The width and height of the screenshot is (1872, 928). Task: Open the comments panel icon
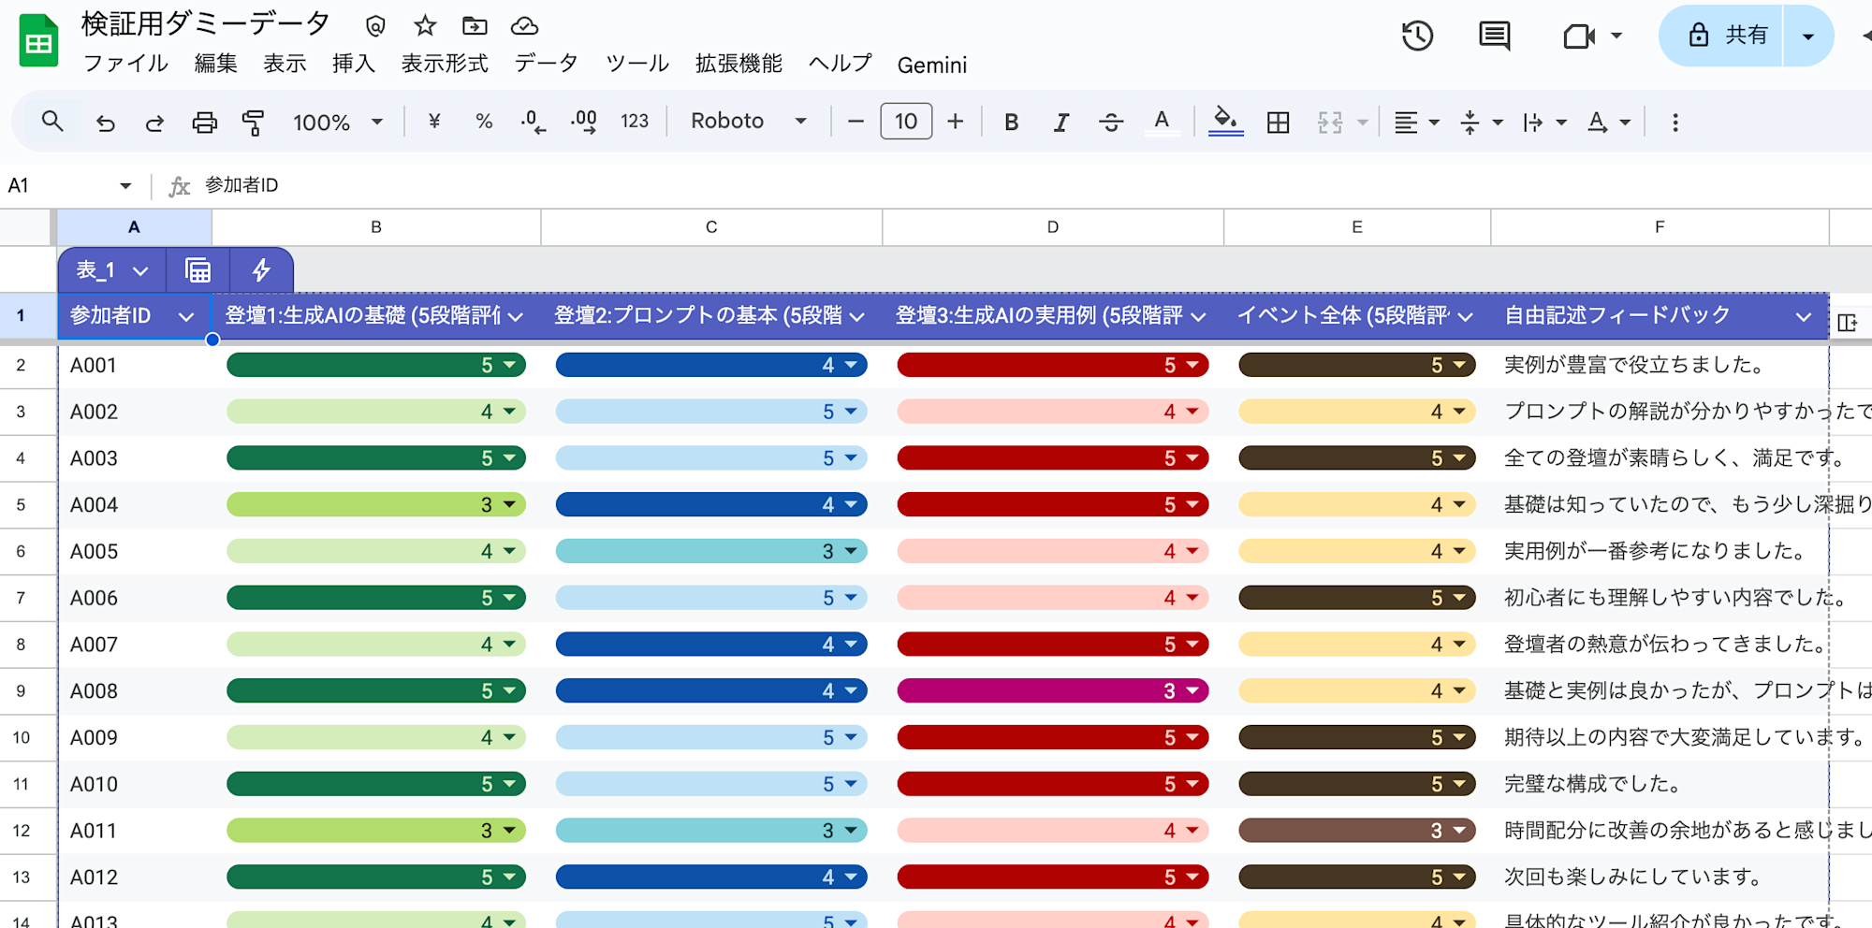click(1494, 36)
